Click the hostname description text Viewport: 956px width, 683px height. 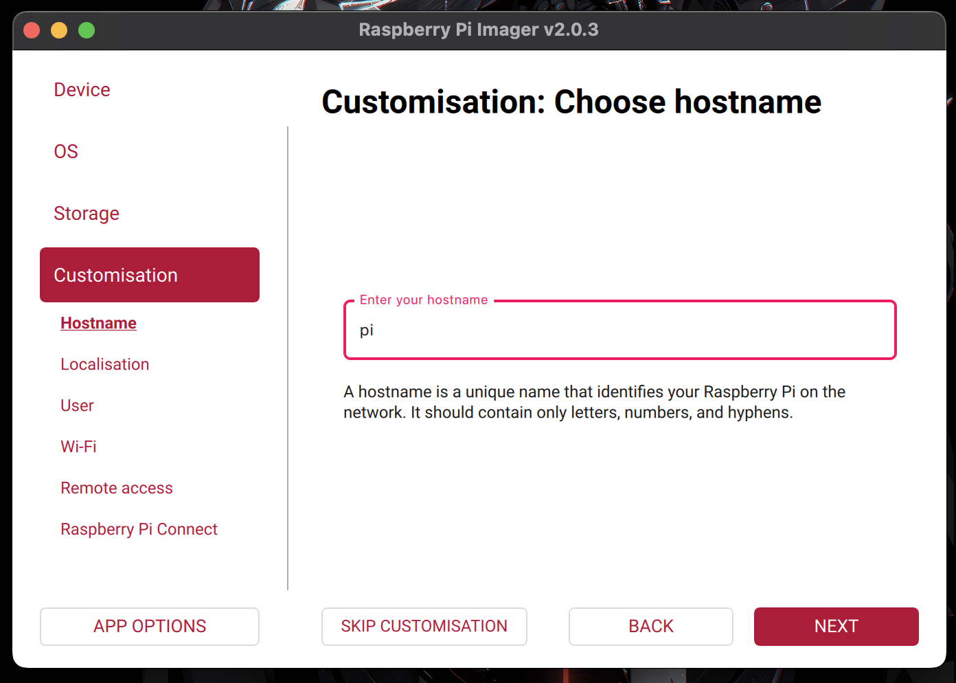[x=594, y=402]
